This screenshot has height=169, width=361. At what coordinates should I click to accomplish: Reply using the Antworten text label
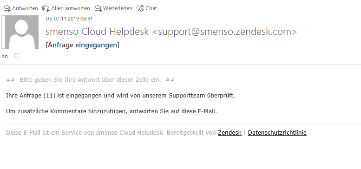tap(25, 8)
